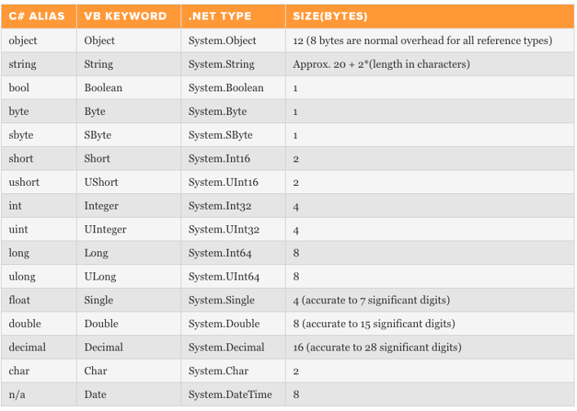This screenshot has width=577, height=411.
Task: Select the System.Byte cell
Action: point(217,111)
